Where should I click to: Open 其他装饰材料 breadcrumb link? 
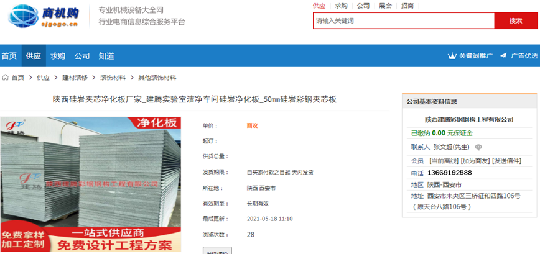pos(157,78)
